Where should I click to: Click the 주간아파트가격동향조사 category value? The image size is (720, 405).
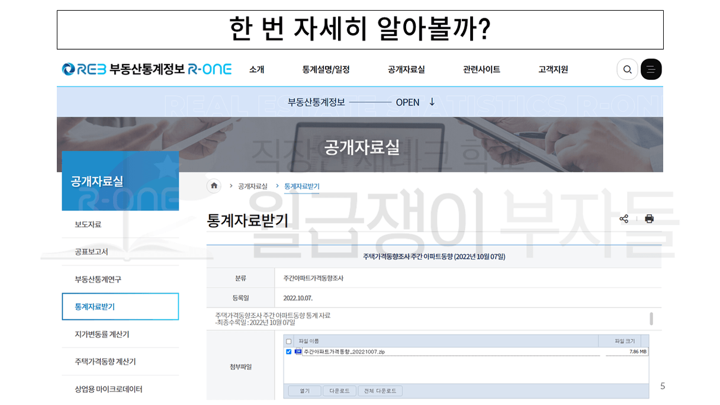pyautogui.click(x=313, y=278)
